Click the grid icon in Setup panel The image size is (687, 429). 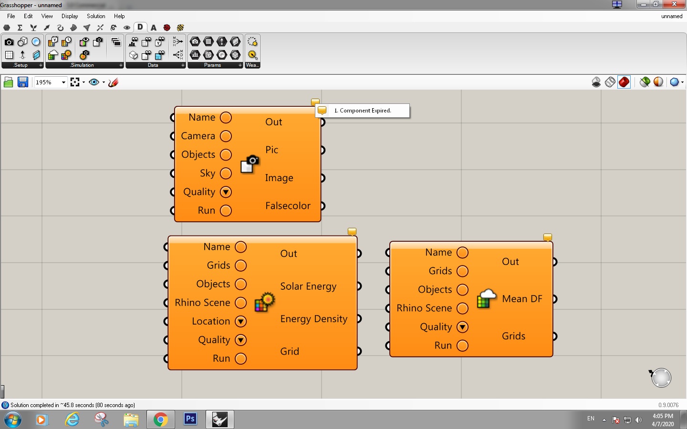(x=9, y=55)
